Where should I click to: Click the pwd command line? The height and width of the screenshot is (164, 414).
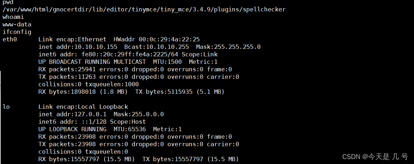click(8, 2)
